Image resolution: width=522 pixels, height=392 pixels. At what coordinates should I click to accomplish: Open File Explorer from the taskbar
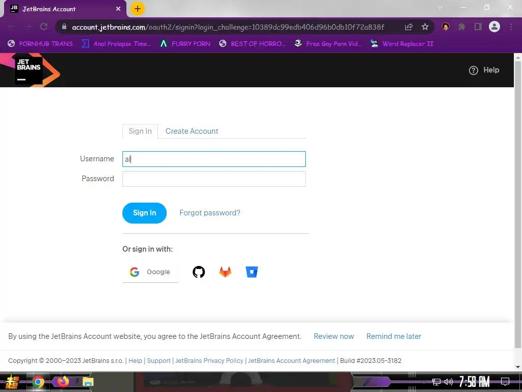pyautogui.click(x=88, y=382)
